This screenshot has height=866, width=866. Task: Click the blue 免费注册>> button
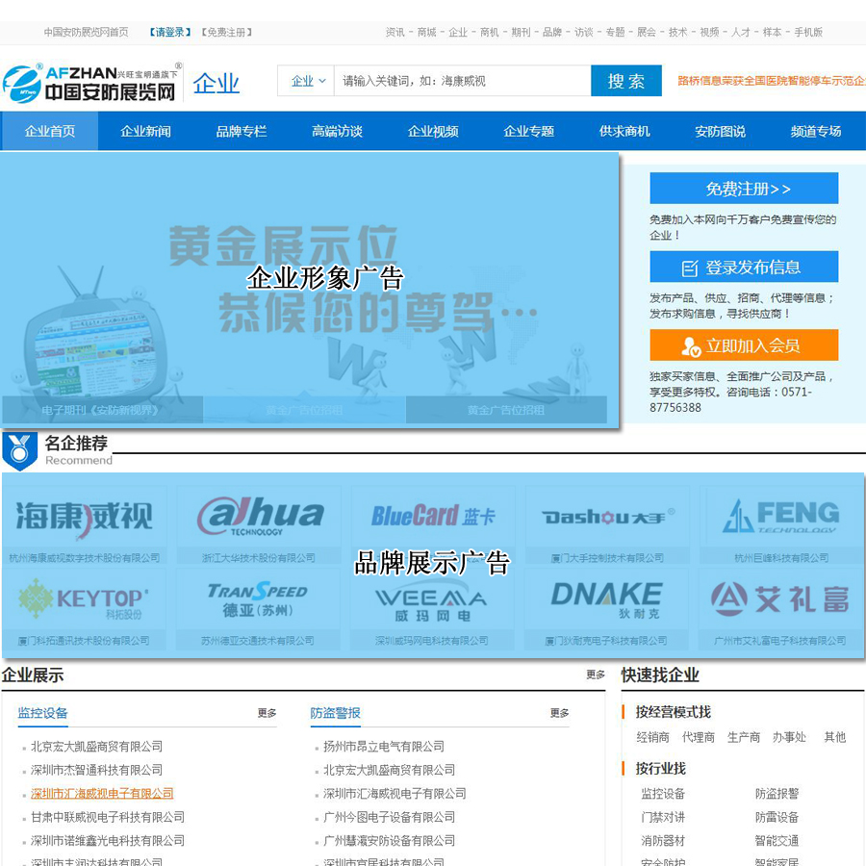pos(744,189)
